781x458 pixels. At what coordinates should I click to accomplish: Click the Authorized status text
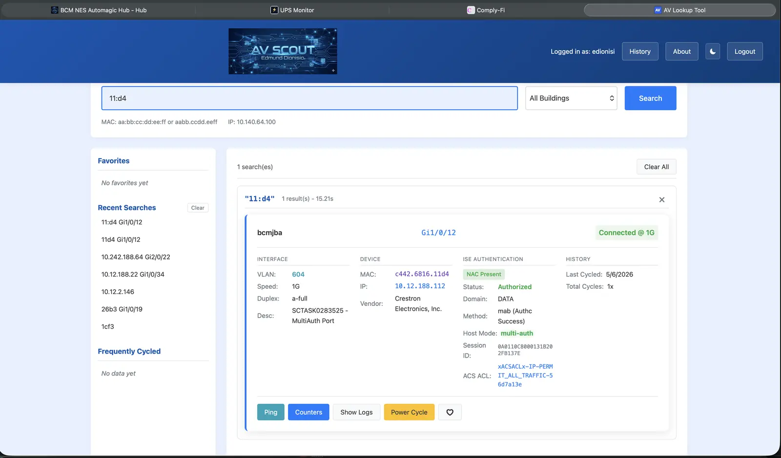(514, 287)
